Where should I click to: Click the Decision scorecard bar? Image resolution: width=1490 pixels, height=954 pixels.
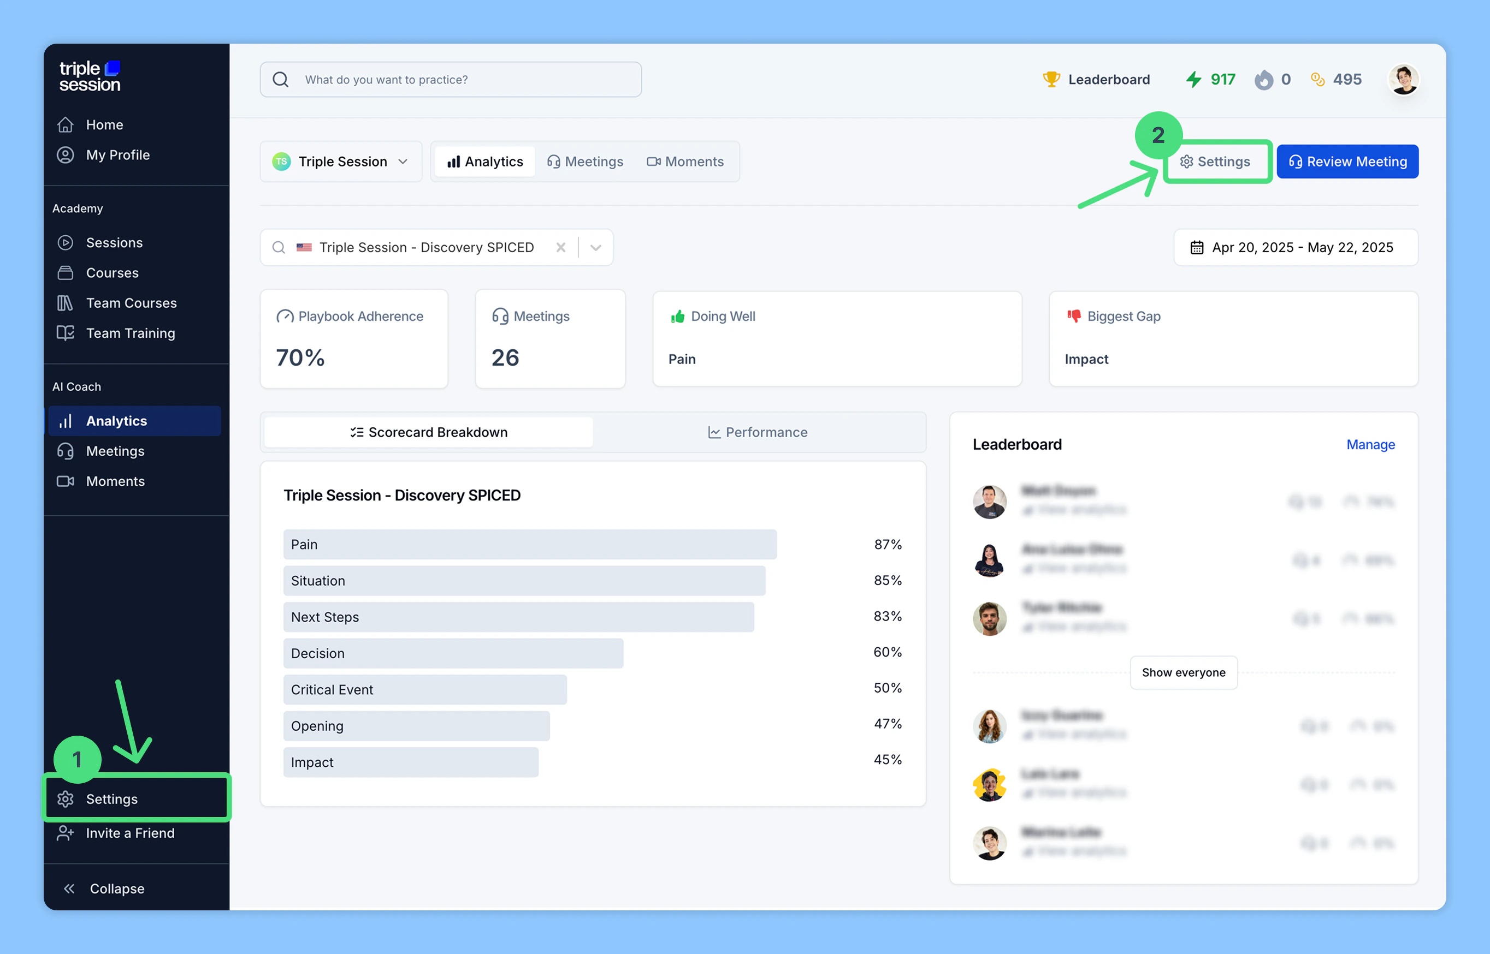point(454,653)
